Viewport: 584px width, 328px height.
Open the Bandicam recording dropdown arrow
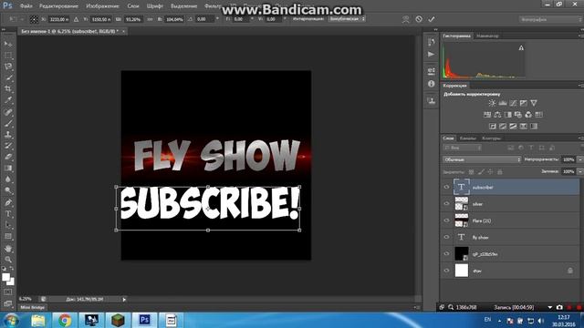(549, 308)
